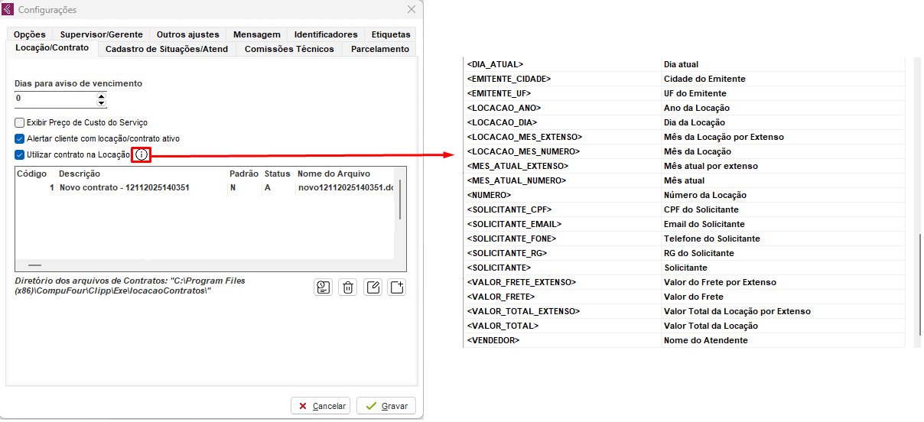Click the Dias para aviso input field
Image resolution: width=924 pixels, height=422 pixels.
(55, 99)
